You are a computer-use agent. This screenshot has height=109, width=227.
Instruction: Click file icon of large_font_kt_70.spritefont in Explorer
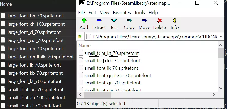coord(3,81)
